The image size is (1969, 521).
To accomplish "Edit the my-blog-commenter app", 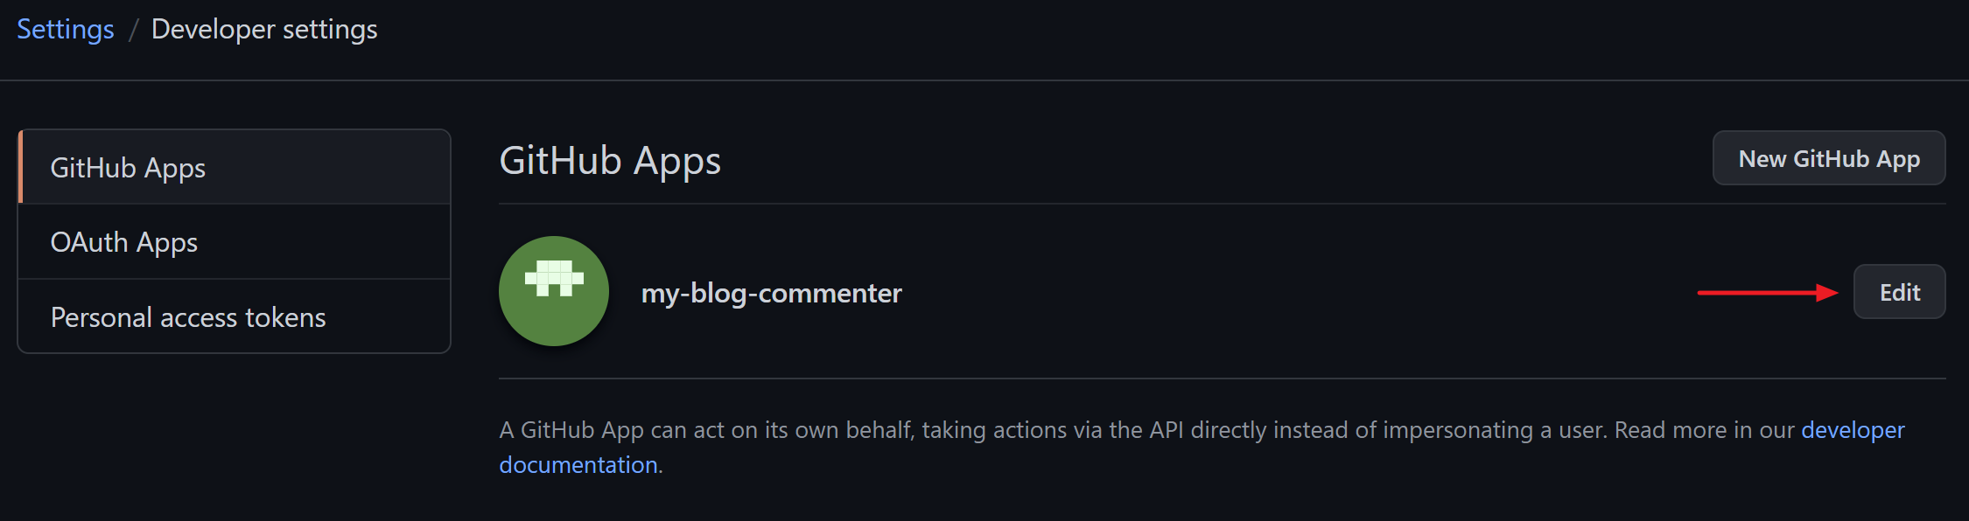I will [x=1899, y=292].
